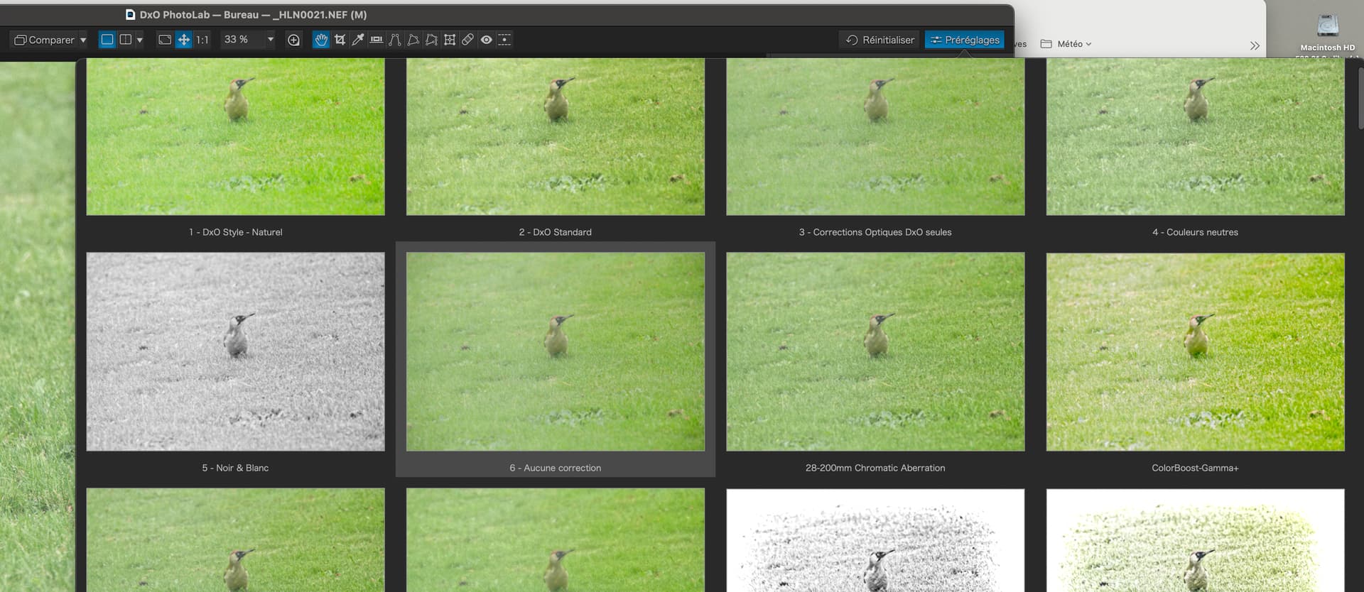Click the document icon in title bar
Screen dimensions: 1364x592
[130, 14]
